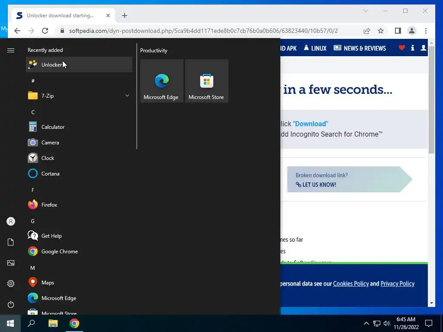
Task: Expand the 7-Zip folder chevron
Action: (x=127, y=96)
